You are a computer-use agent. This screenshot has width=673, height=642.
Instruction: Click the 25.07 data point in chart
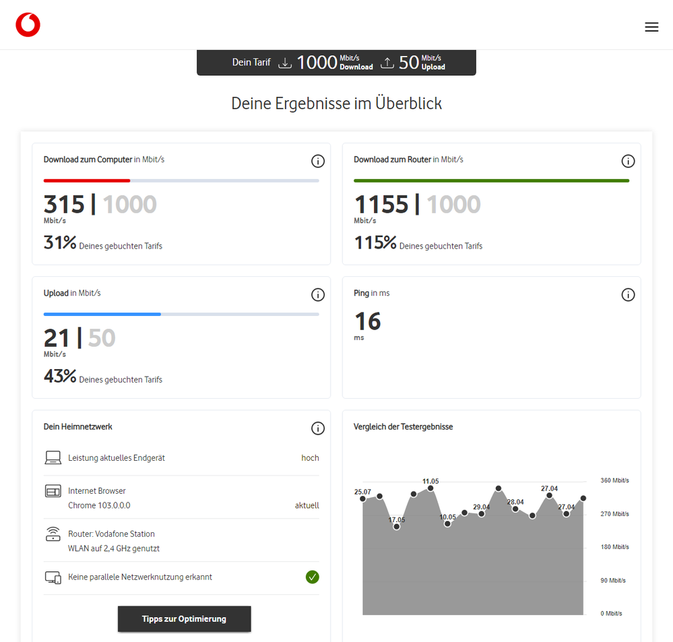(362, 499)
